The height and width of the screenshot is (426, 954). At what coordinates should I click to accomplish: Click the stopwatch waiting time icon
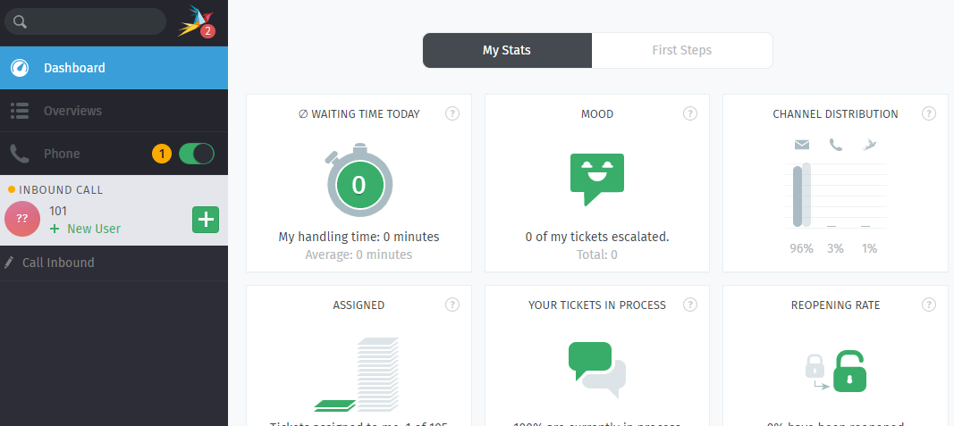(x=359, y=180)
